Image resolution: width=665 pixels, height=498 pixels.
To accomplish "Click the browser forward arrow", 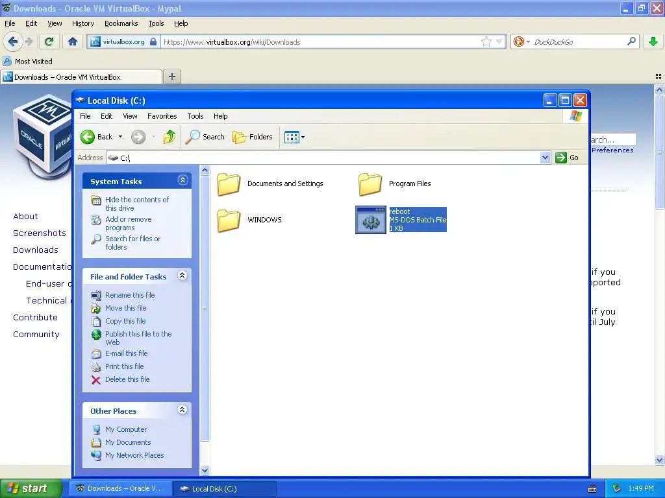I will [x=29, y=41].
